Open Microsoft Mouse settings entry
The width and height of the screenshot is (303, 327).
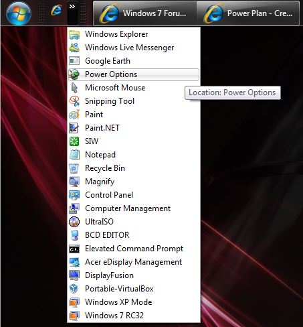pyautogui.click(x=134, y=88)
